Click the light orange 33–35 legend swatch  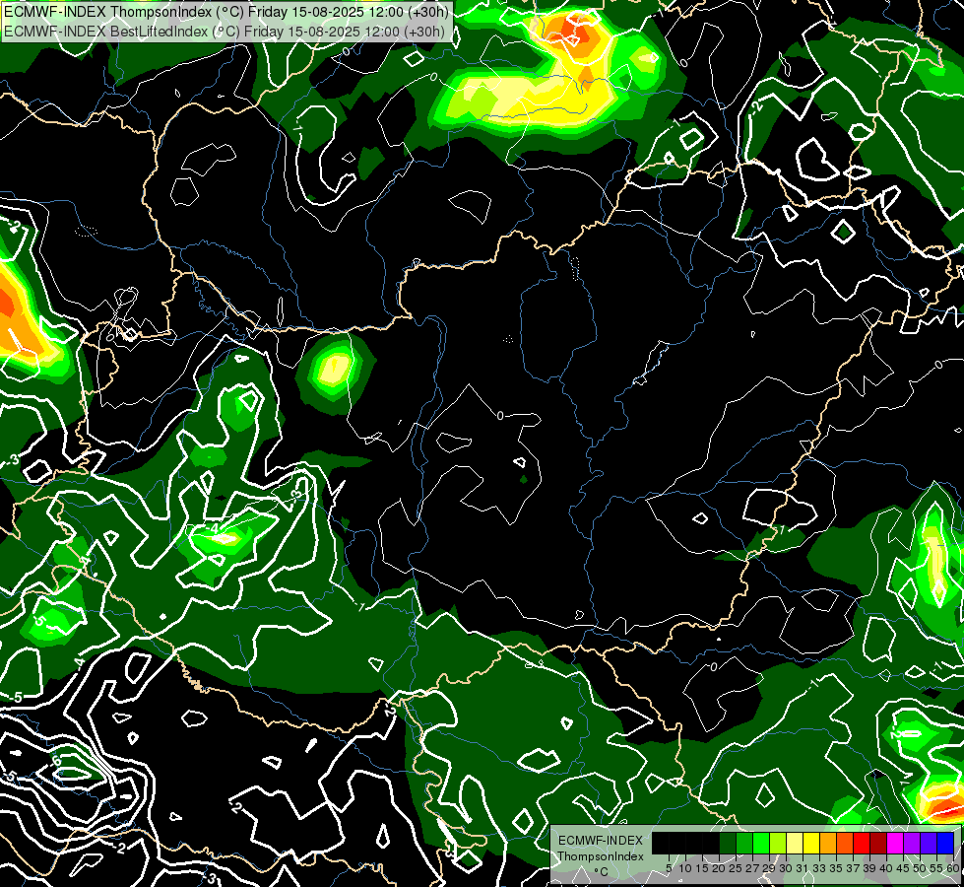(x=828, y=844)
